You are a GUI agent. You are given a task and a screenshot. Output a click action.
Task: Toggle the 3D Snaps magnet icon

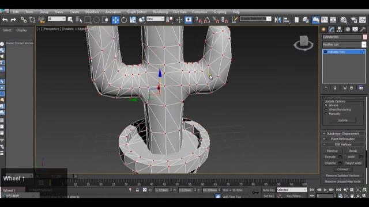198,20
